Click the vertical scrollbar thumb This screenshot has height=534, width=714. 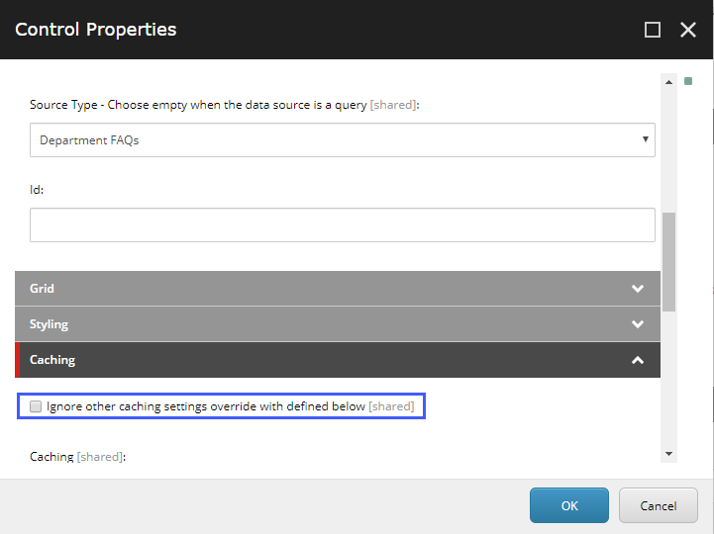point(669,262)
